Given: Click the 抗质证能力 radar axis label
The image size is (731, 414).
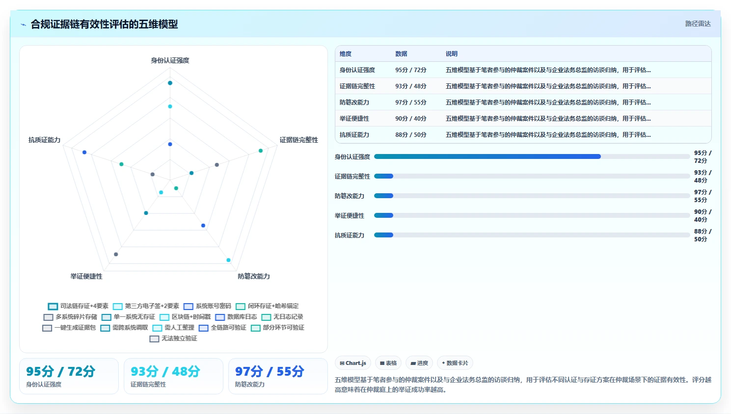Looking at the screenshot, I should pyautogui.click(x=44, y=140).
